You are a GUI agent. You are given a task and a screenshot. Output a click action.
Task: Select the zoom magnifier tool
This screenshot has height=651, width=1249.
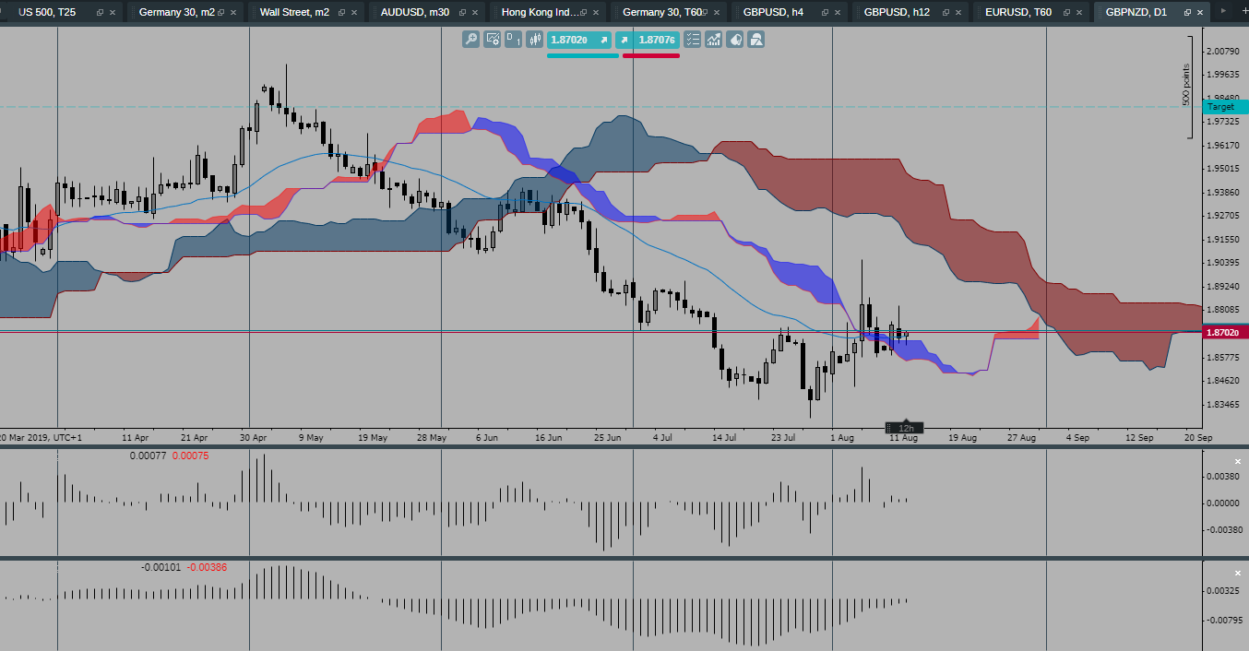tap(470, 40)
